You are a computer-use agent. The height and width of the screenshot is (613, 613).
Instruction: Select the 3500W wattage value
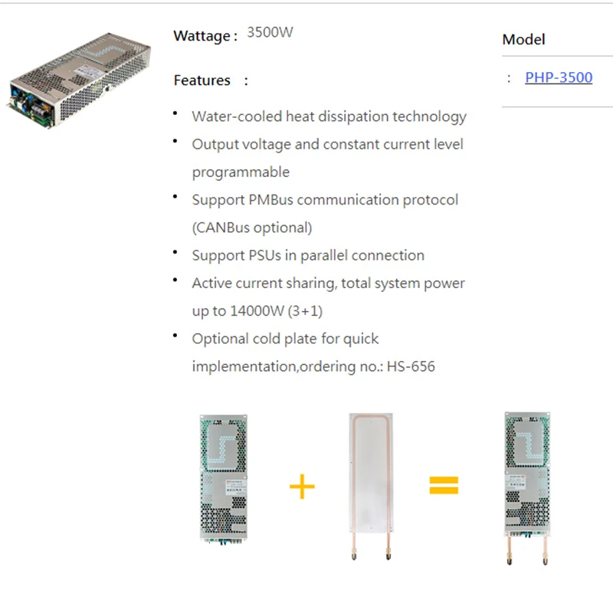tap(270, 32)
